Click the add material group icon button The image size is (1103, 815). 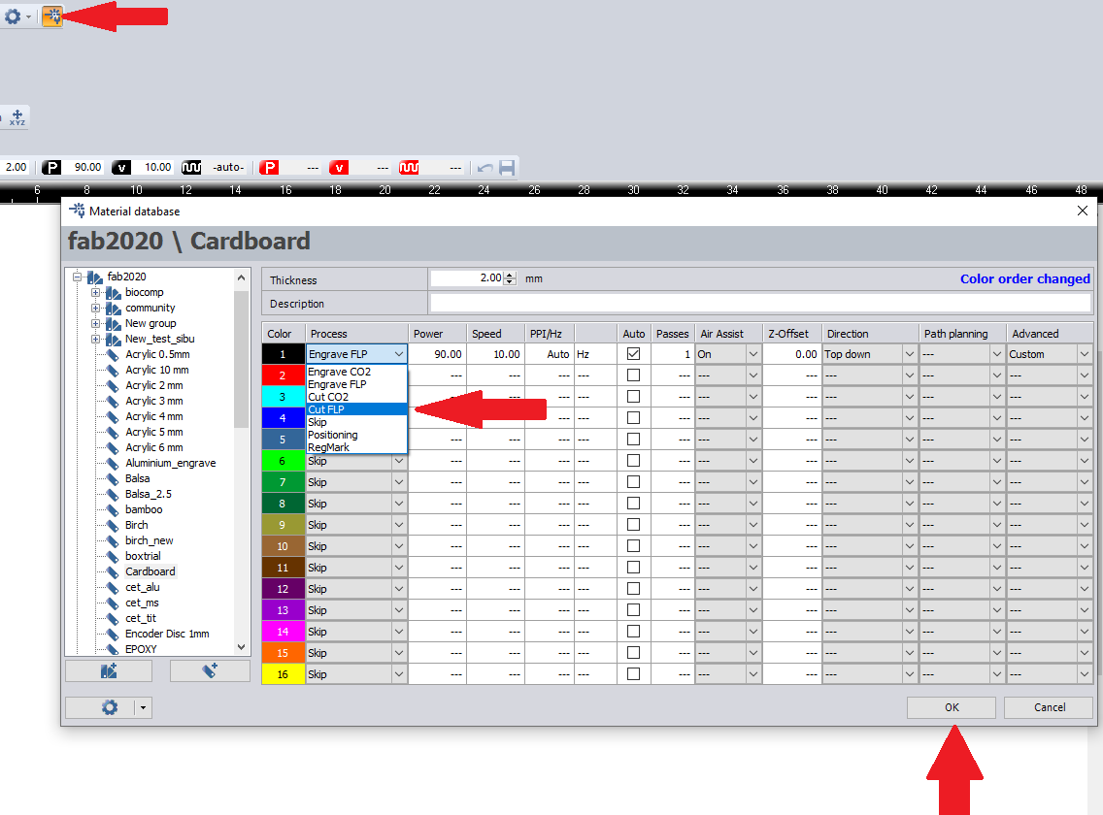pyautogui.click(x=109, y=671)
